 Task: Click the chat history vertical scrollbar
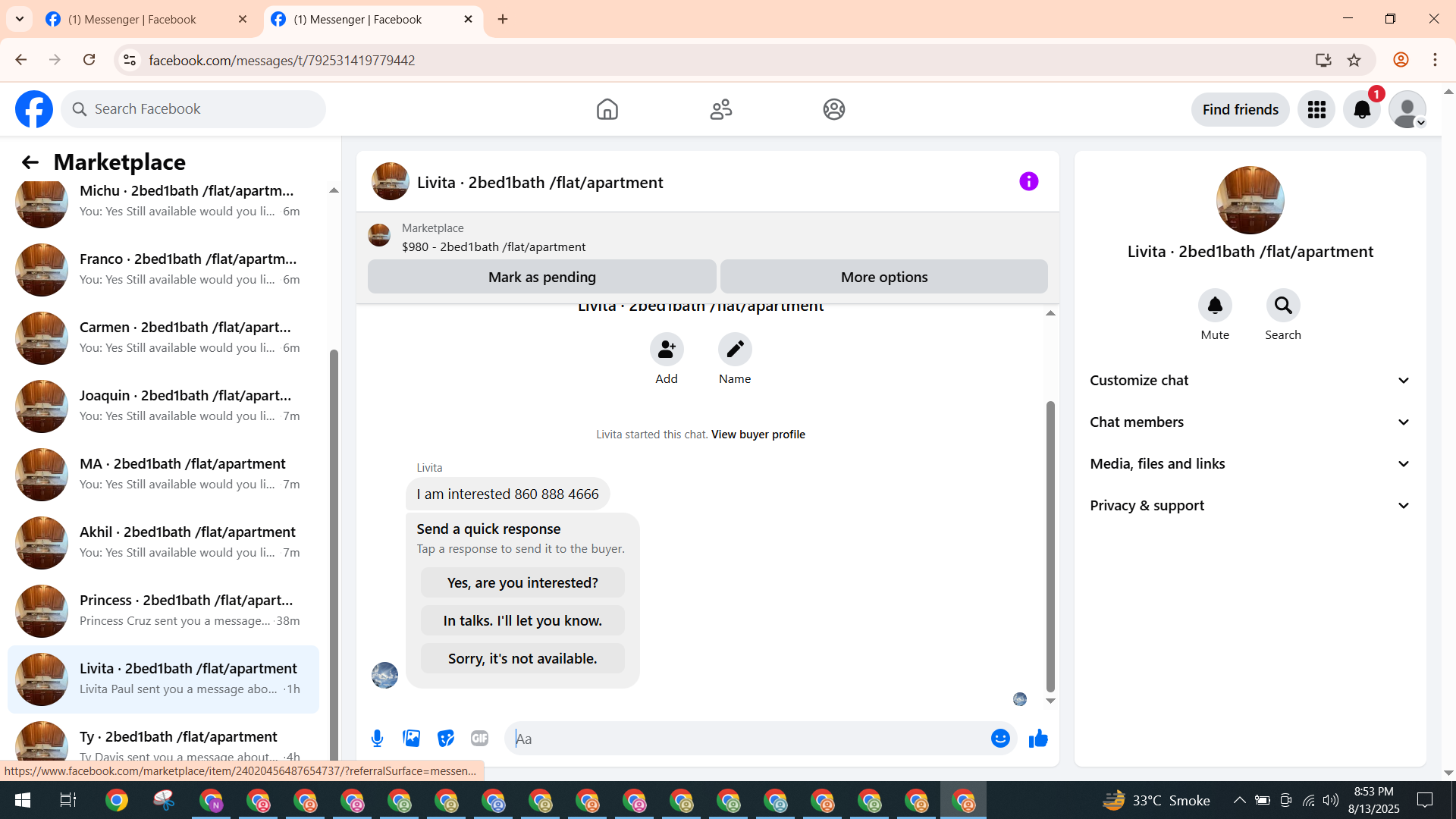pos(1050,546)
